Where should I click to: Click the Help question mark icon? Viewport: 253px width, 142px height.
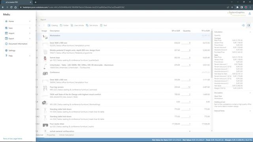tap(6, 56)
